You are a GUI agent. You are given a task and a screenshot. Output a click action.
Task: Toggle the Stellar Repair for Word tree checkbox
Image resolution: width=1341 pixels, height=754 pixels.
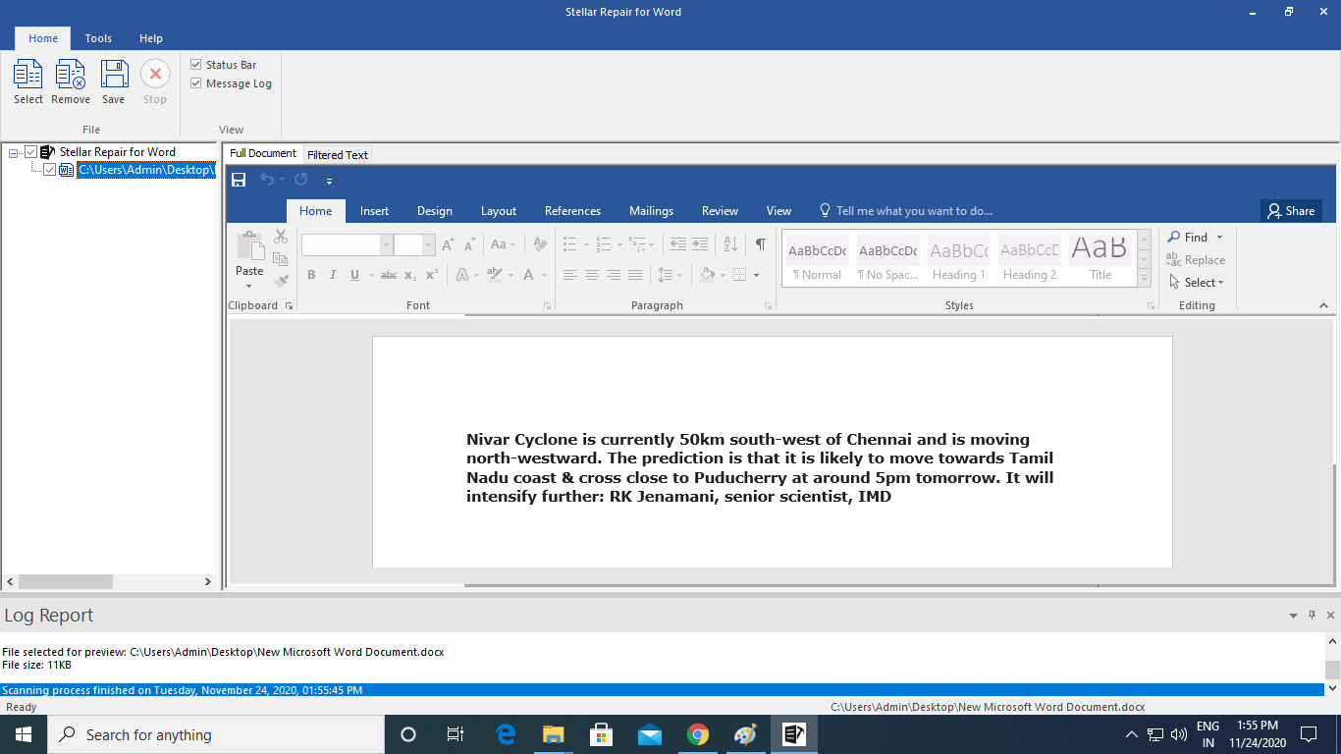pos(31,152)
